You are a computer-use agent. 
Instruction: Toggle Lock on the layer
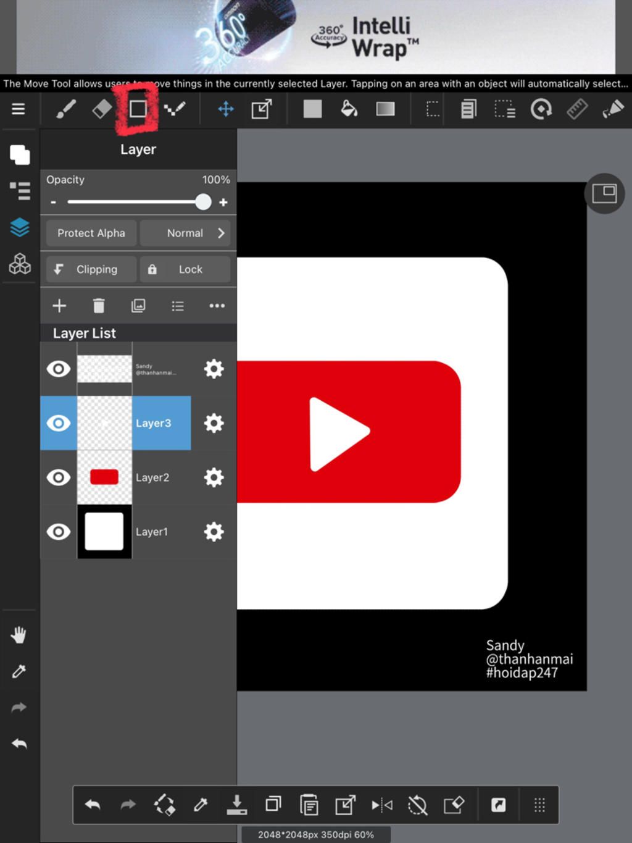185,269
